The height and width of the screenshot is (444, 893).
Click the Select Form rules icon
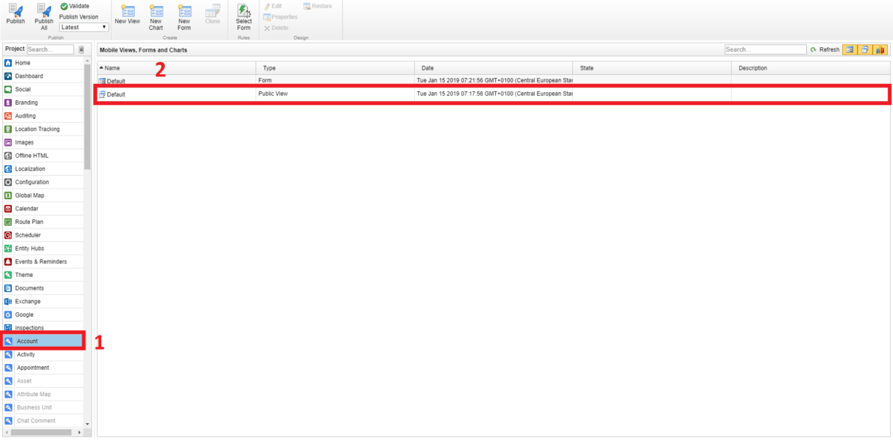(x=243, y=15)
